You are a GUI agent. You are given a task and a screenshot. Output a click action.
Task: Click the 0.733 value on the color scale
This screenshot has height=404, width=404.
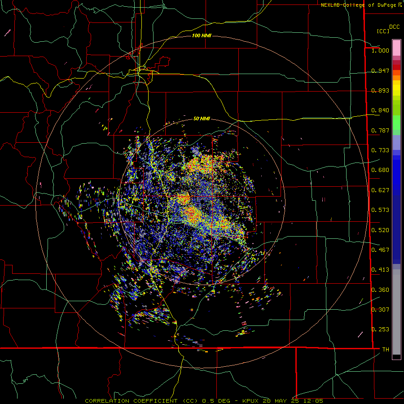coord(380,150)
